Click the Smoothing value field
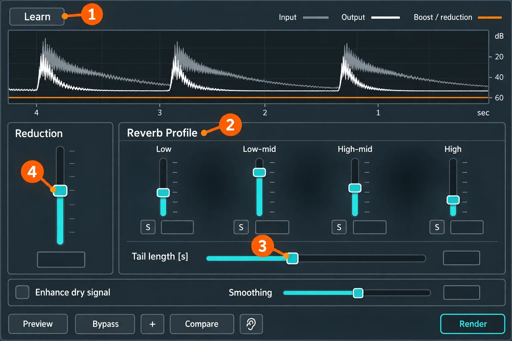 click(462, 293)
